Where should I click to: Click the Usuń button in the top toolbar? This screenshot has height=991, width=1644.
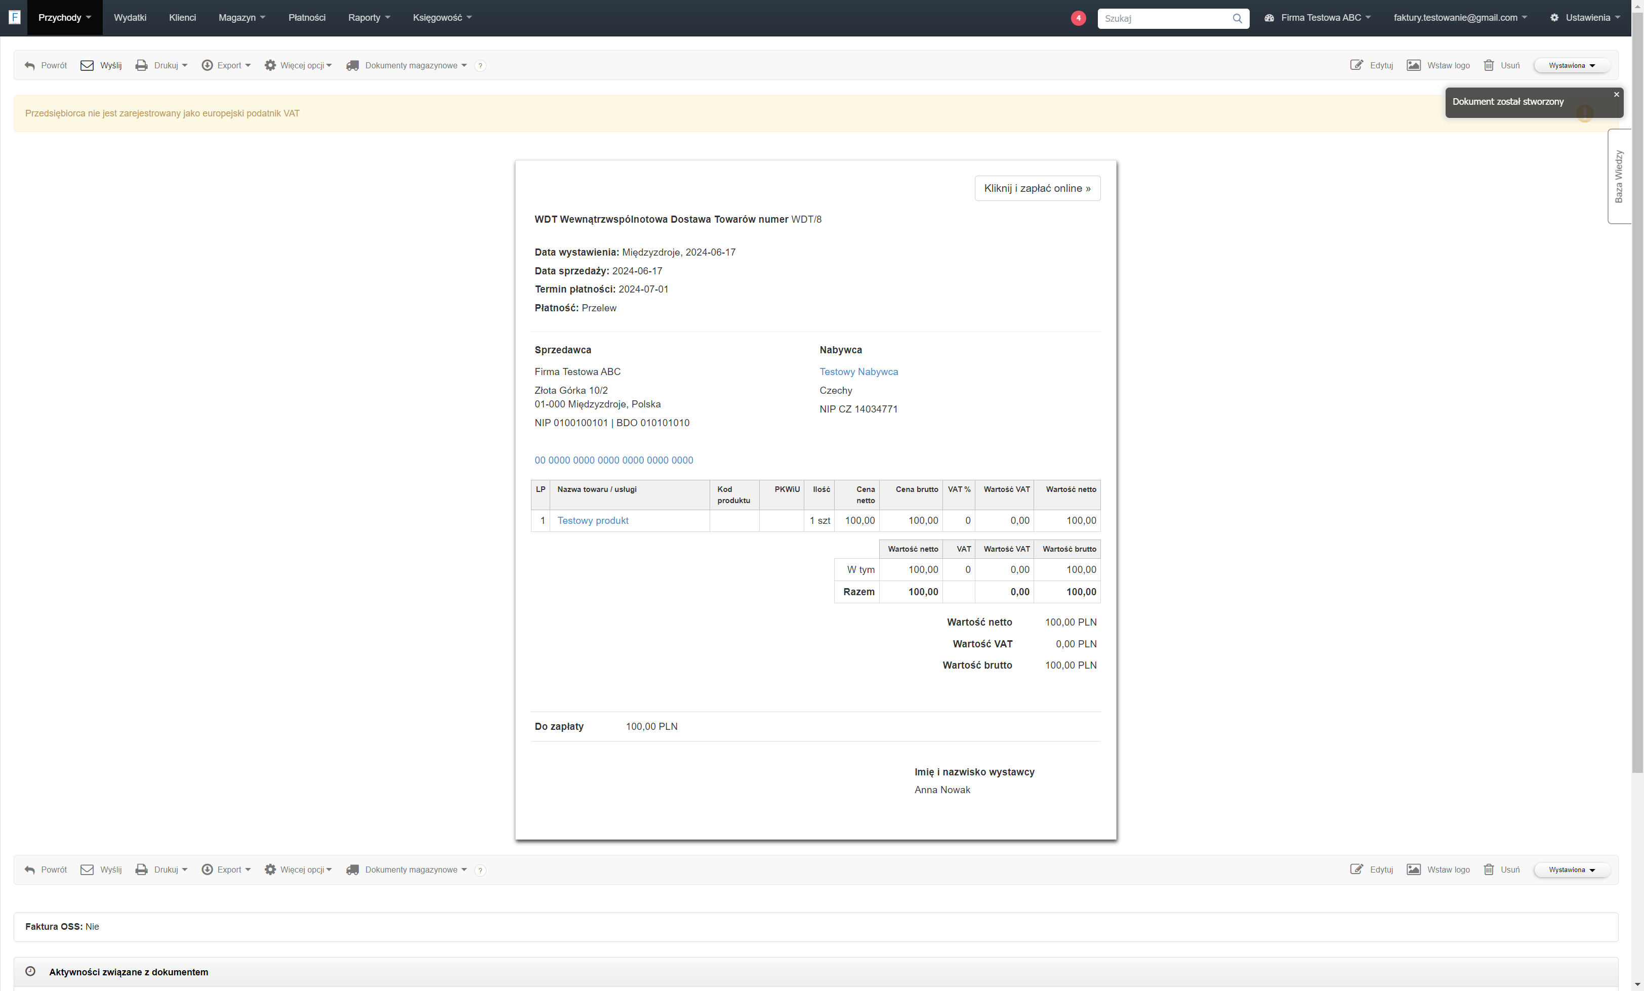pos(1502,65)
